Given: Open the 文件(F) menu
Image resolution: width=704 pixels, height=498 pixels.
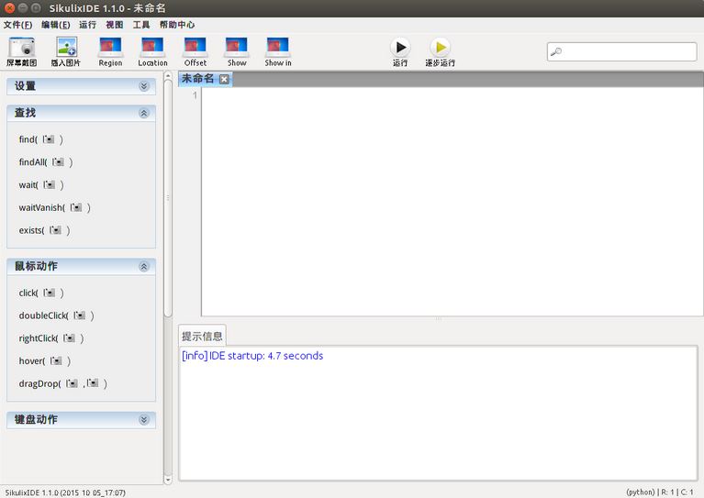Looking at the screenshot, I should pos(18,25).
